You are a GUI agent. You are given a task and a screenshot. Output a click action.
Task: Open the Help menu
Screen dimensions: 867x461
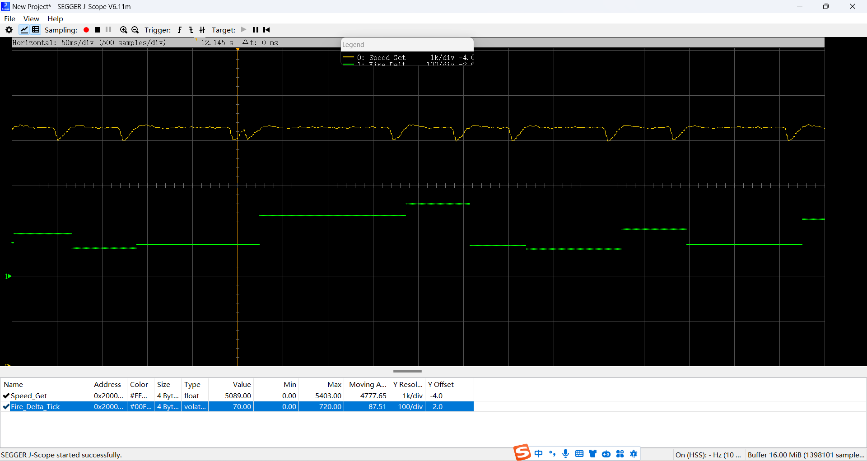[x=55, y=19]
